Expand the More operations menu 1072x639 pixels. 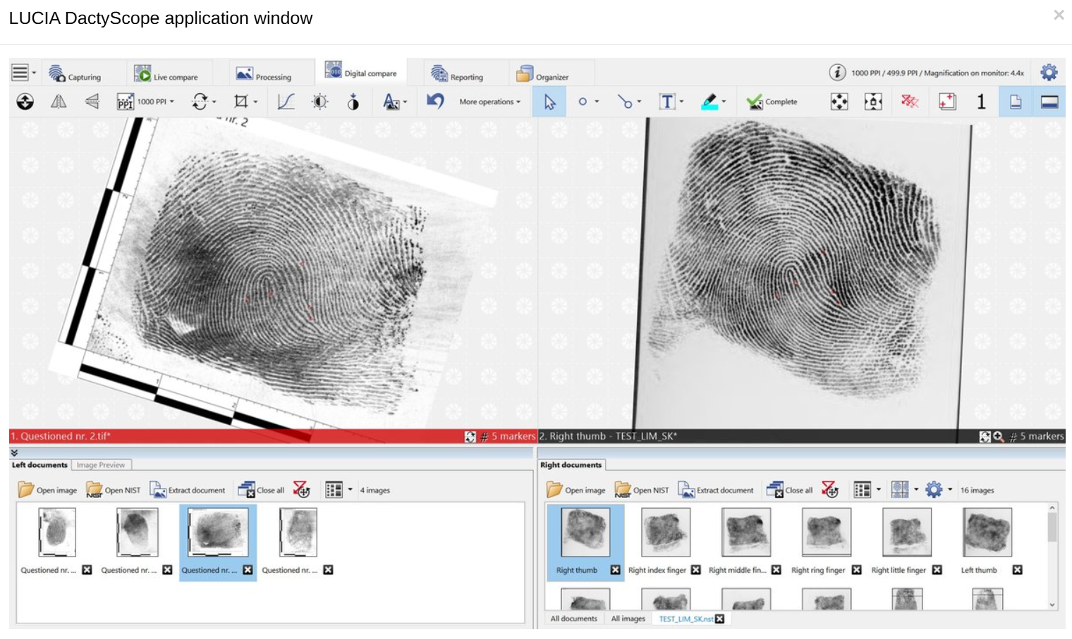[x=490, y=101]
